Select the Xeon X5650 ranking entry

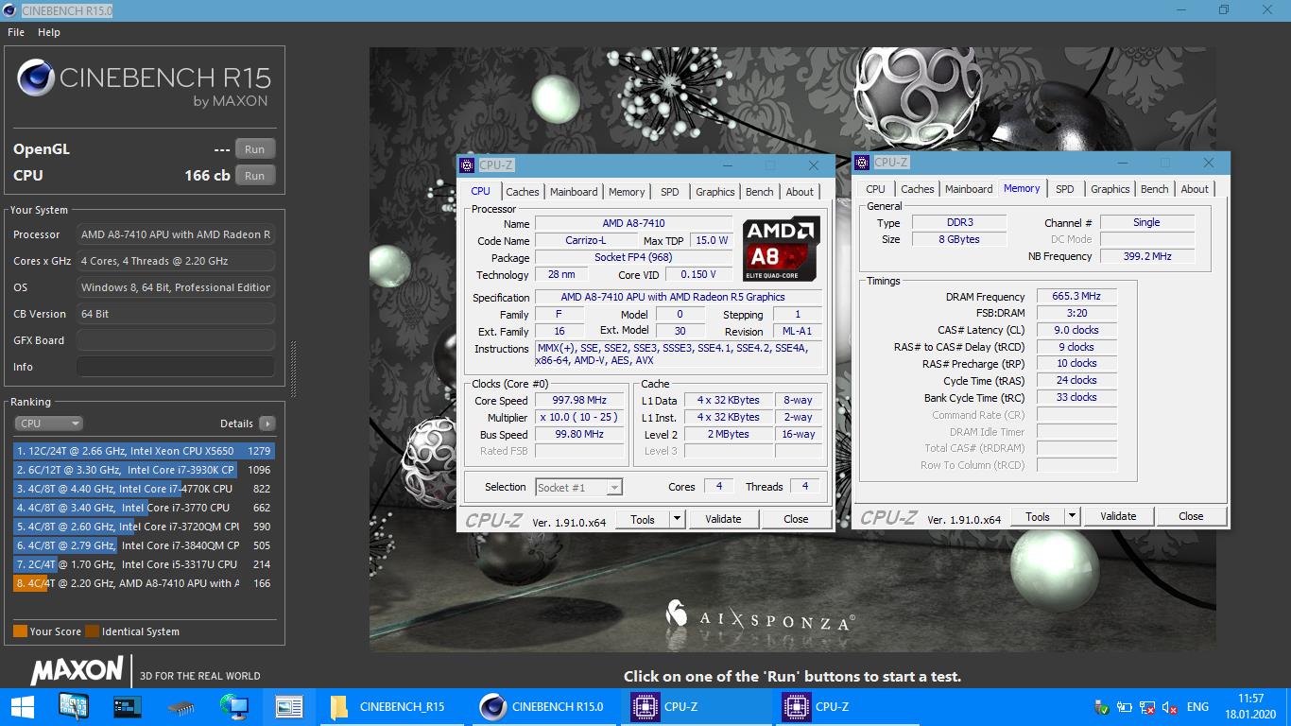click(143, 451)
